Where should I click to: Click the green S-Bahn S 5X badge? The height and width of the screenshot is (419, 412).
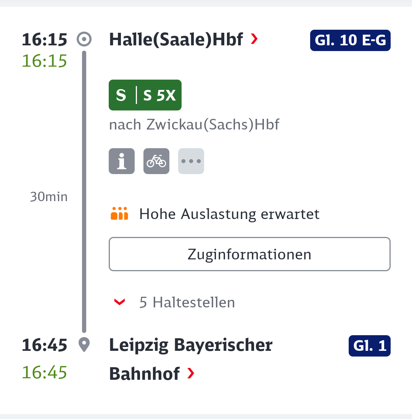coord(145,95)
